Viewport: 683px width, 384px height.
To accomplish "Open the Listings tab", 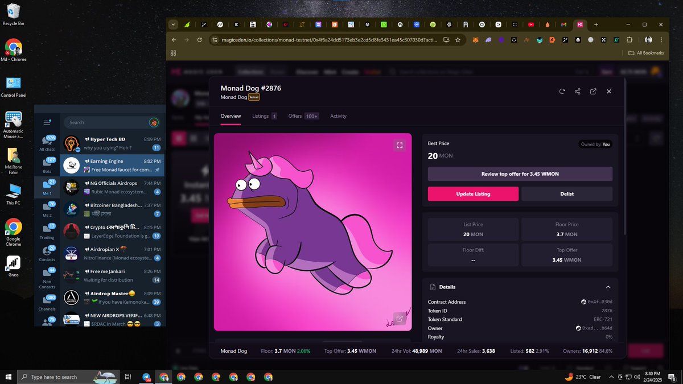I will coord(265,116).
